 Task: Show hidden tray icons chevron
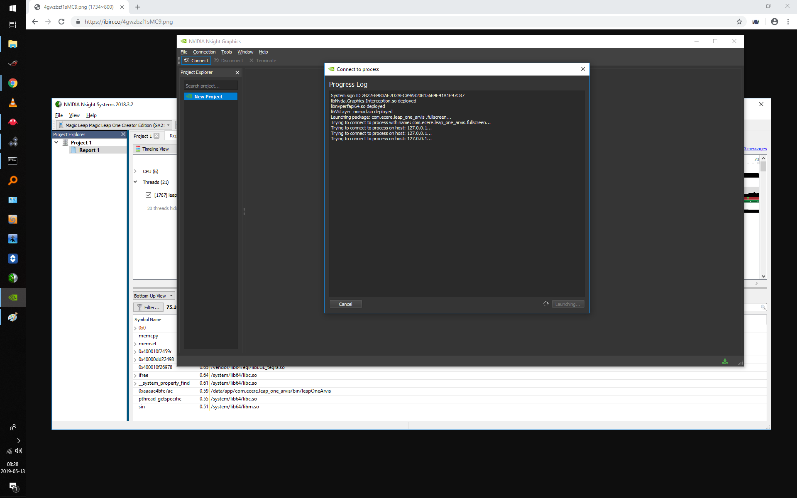[19, 441]
